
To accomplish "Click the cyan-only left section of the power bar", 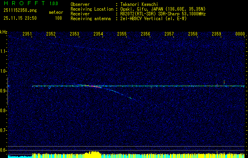I will [20, 156].
